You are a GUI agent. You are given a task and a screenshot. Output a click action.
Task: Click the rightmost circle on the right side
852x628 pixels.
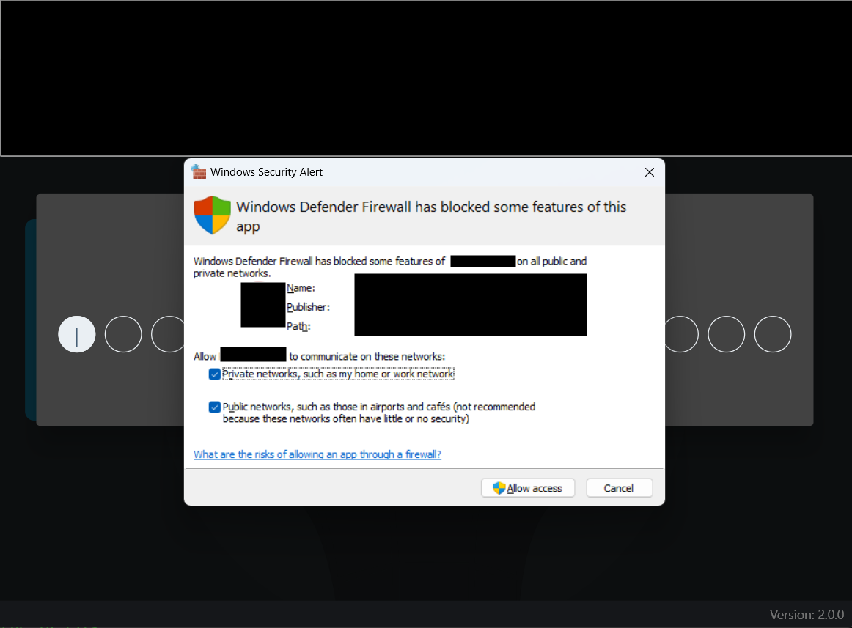tap(773, 334)
